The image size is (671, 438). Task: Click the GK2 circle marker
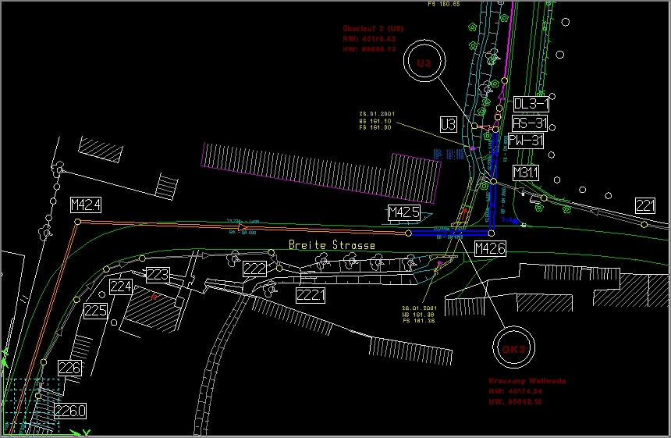point(513,348)
